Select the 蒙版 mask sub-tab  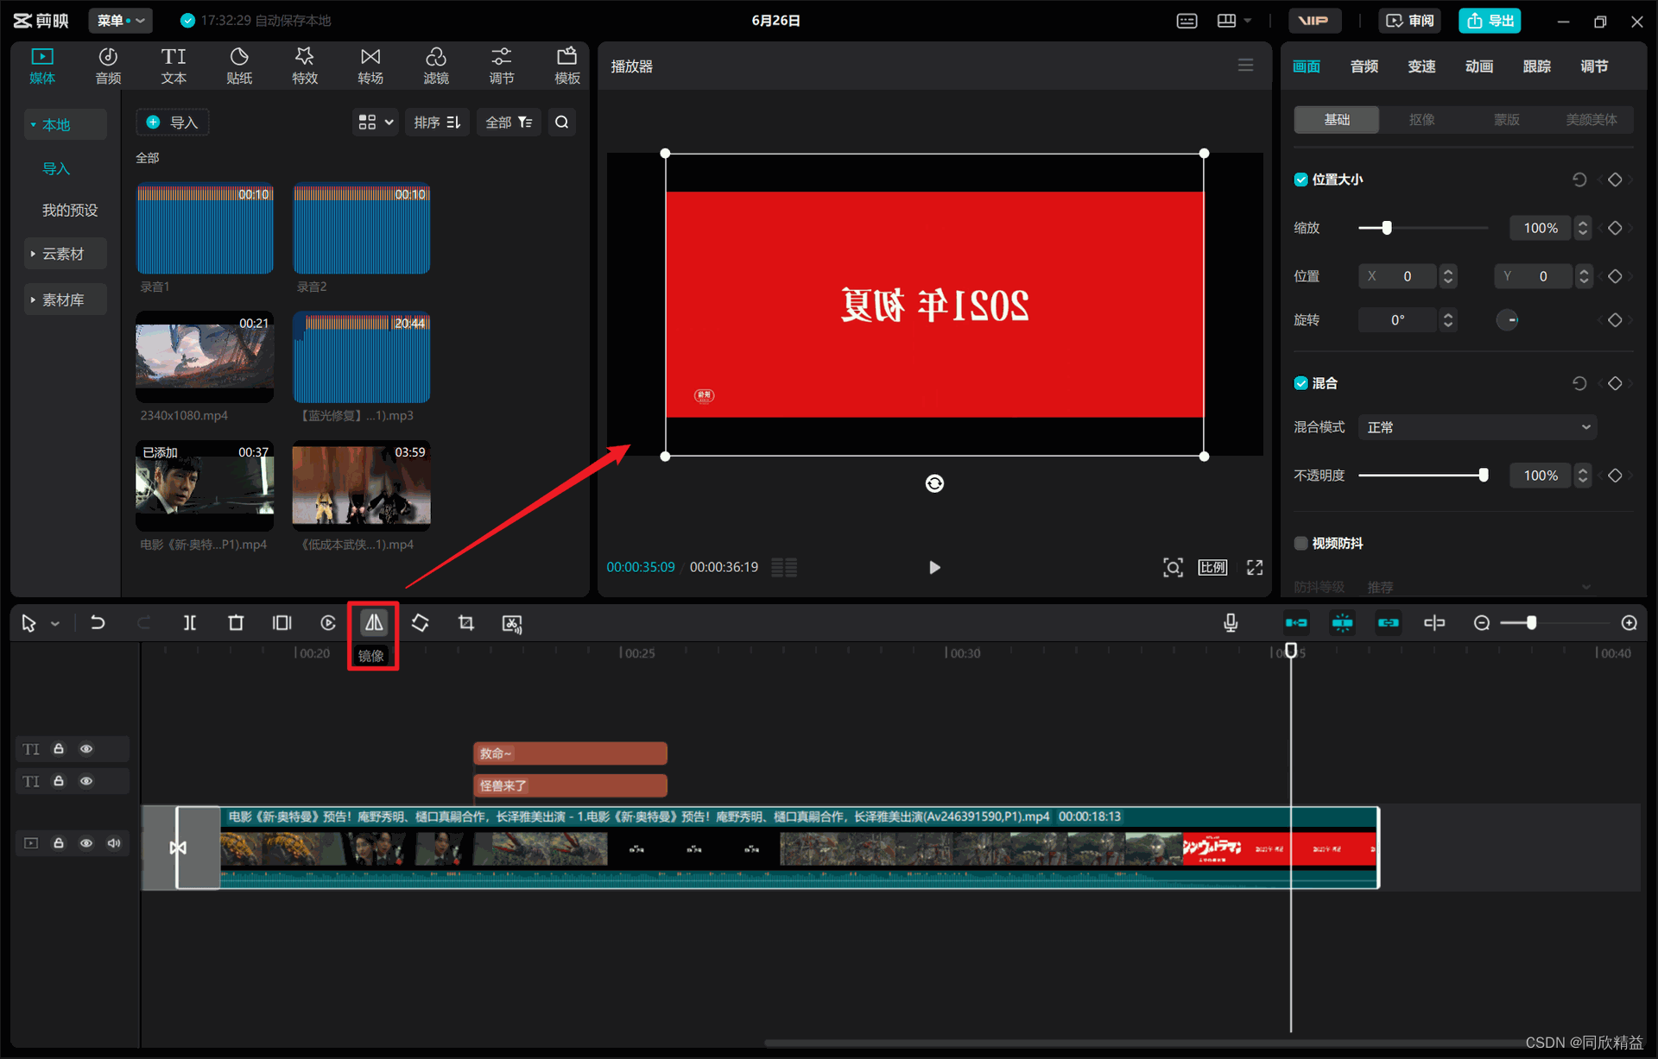click(x=1507, y=119)
